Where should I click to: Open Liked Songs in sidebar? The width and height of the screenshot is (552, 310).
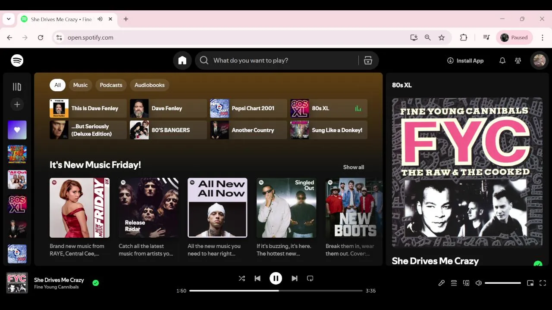[x=17, y=130]
